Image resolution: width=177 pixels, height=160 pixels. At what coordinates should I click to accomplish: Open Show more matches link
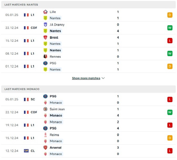pyautogui.click(x=86, y=78)
